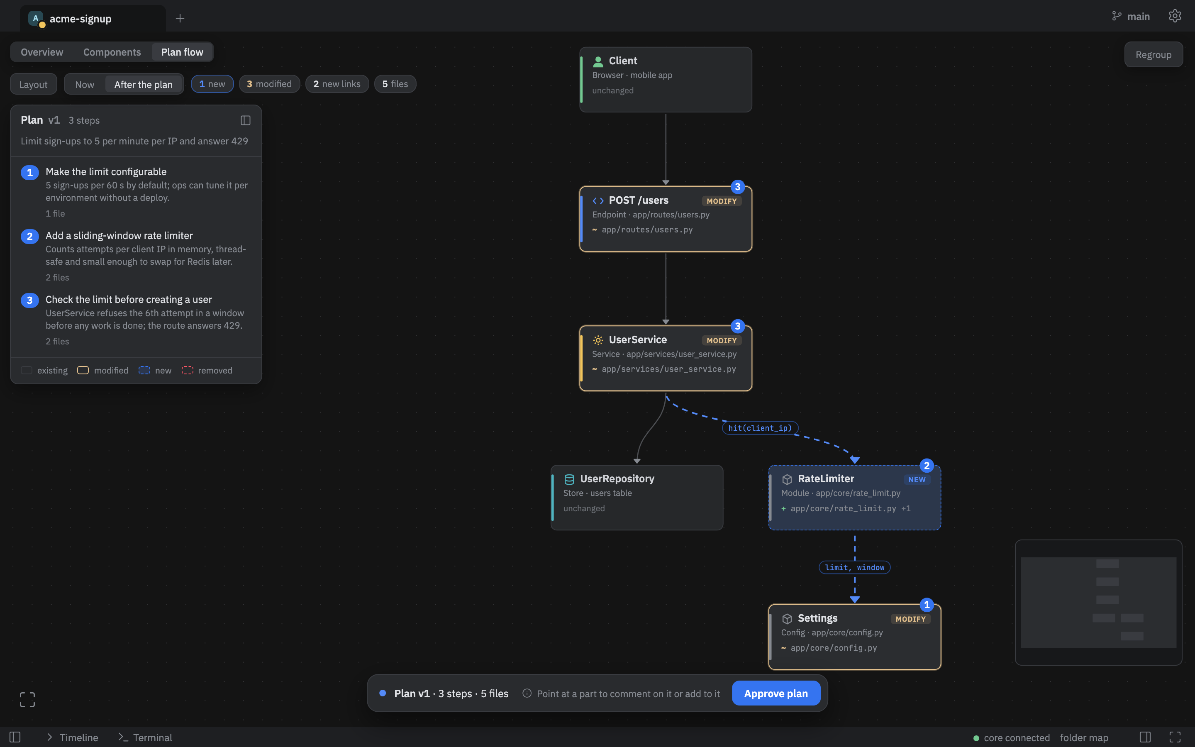Expand the Timeline panel

pyautogui.click(x=72, y=737)
